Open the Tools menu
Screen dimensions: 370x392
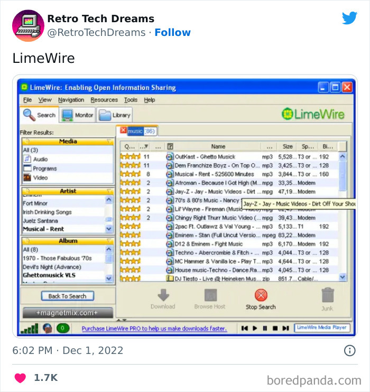(x=131, y=100)
